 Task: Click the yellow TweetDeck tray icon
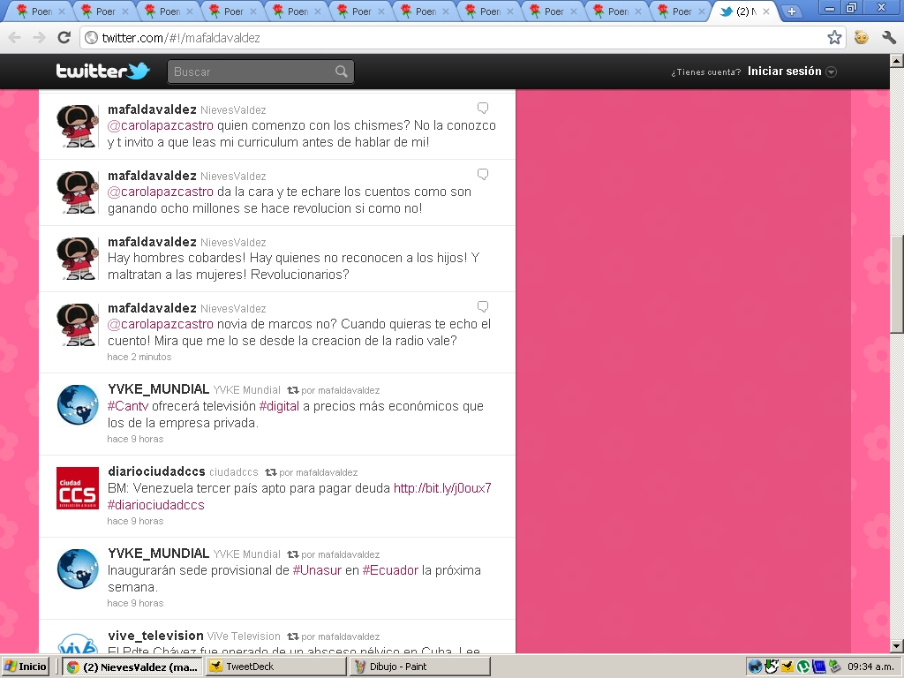(787, 667)
